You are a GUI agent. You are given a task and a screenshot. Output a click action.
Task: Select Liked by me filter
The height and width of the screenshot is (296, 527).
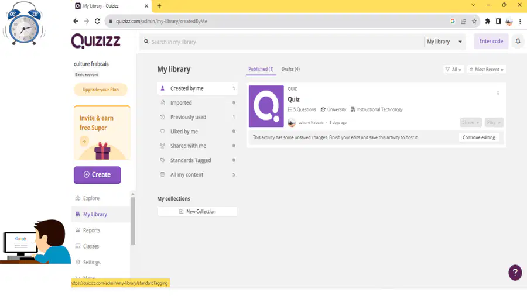click(x=197, y=132)
